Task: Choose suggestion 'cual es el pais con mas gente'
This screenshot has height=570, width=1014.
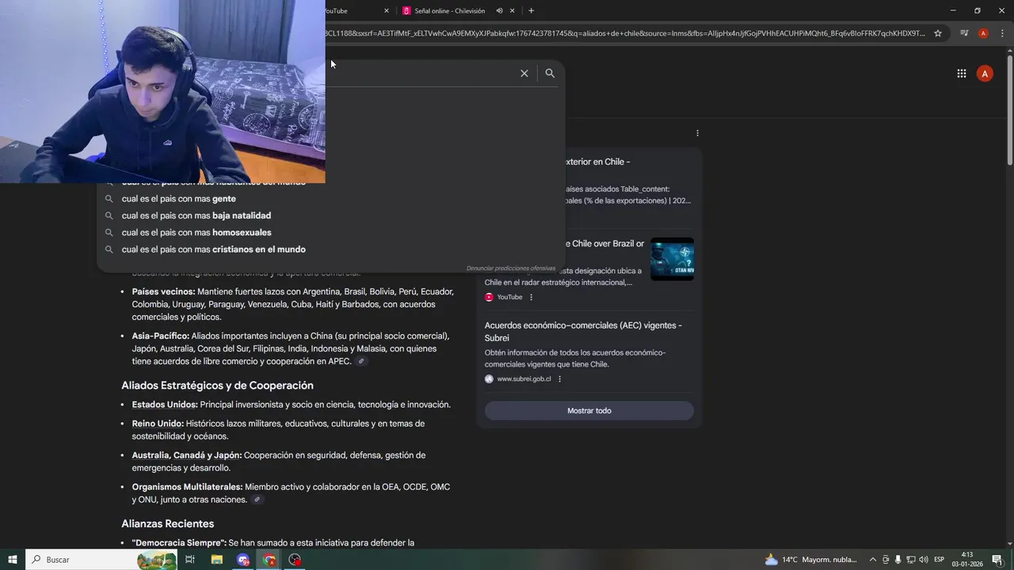Action: (330, 199)
